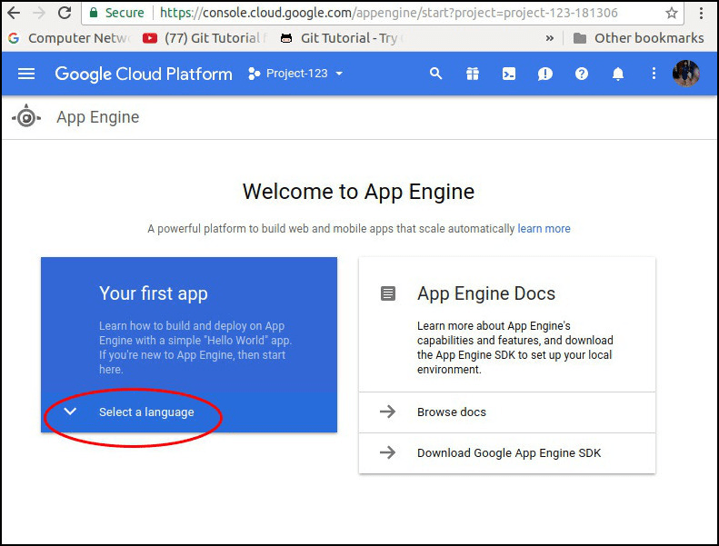Viewport: 719px width, 546px height.
Task: Follow the learn more link
Action: 544,228
